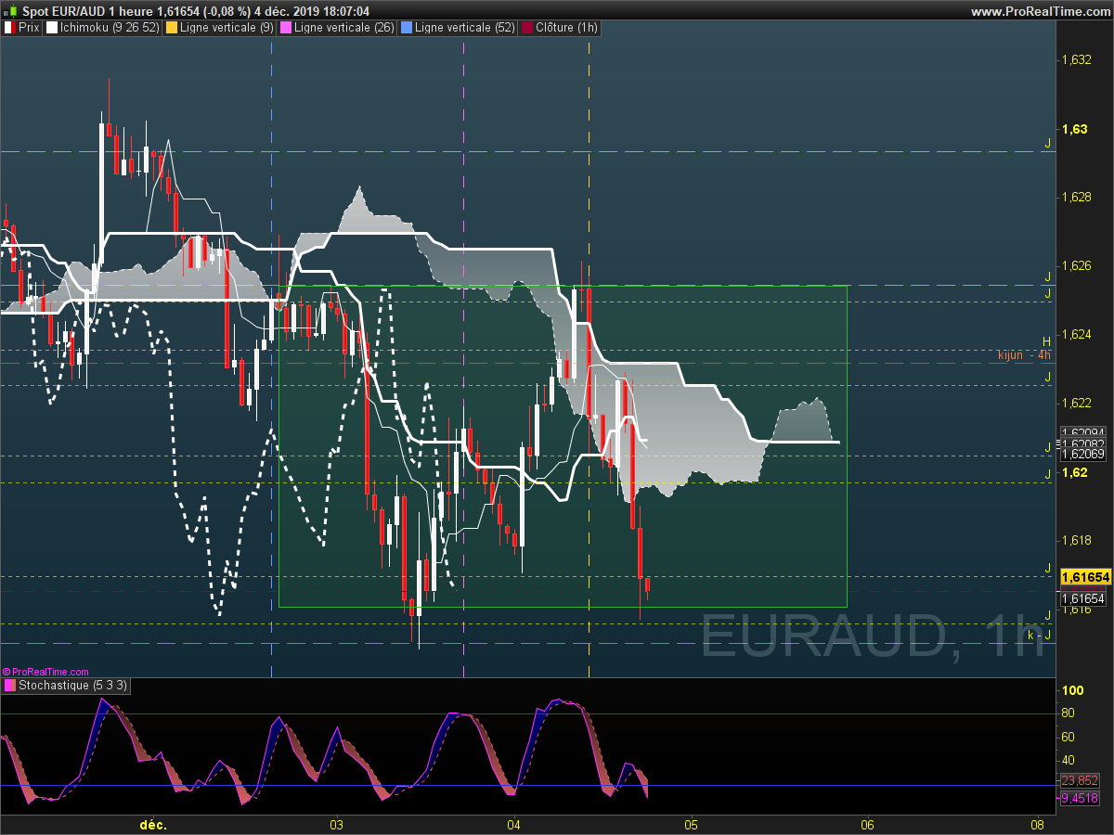Click the 'déc.' date axis label
1114x835 pixels.
coord(153,824)
